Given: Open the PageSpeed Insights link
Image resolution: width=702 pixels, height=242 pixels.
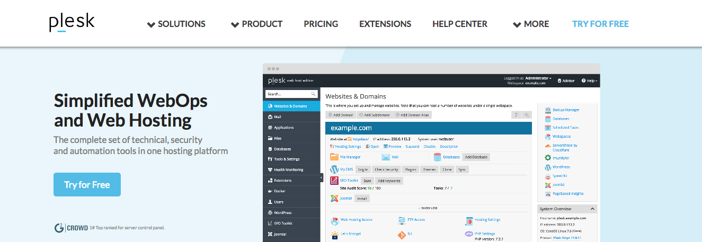Looking at the screenshot, I should pos(568,194).
